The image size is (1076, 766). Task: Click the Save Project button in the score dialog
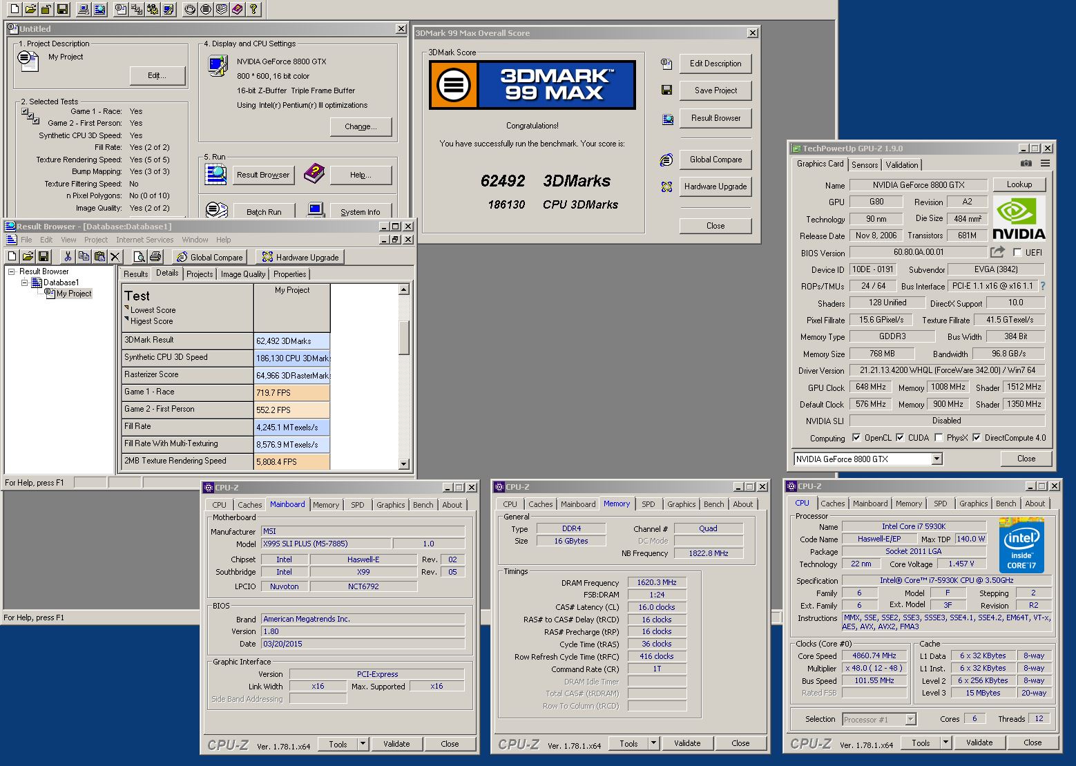(x=715, y=90)
